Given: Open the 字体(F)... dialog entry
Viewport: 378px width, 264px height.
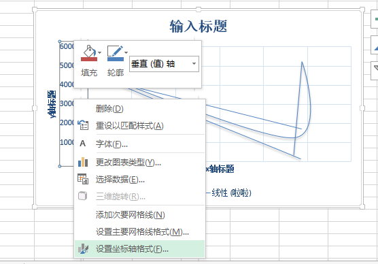Looking at the screenshot, I should pos(140,144).
